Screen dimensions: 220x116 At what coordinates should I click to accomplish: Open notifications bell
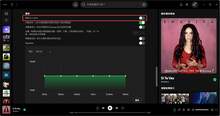pos(181,5)
